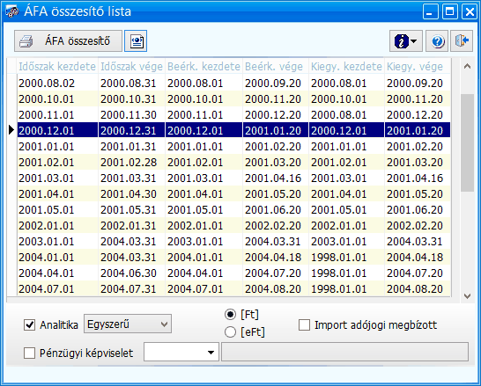Click cell 2000.09.20 in Beérk. vége column
The image size is (481, 386).
point(276,83)
